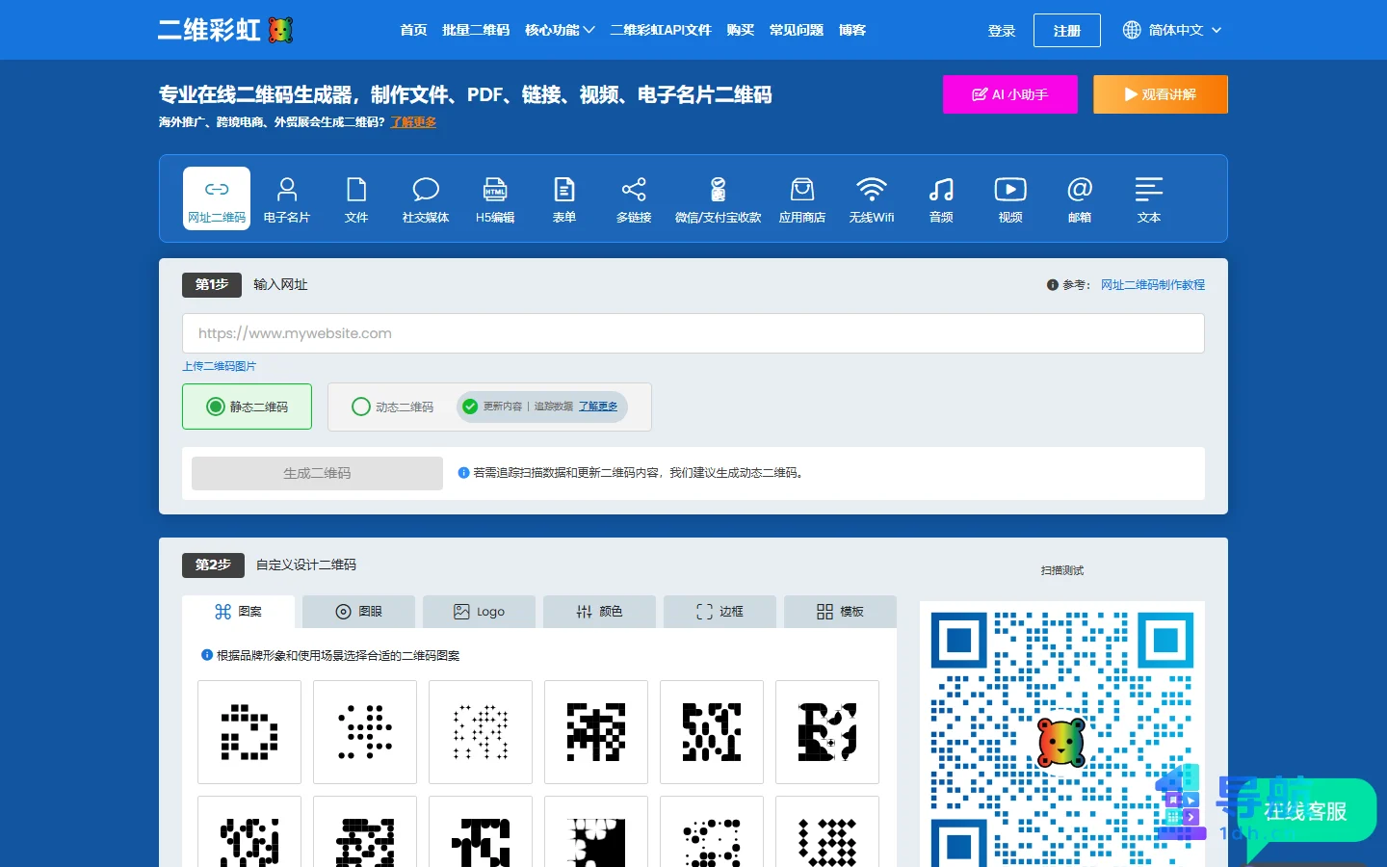1387x867 pixels.
Task: Go to the 购买 page
Action: 740,30
